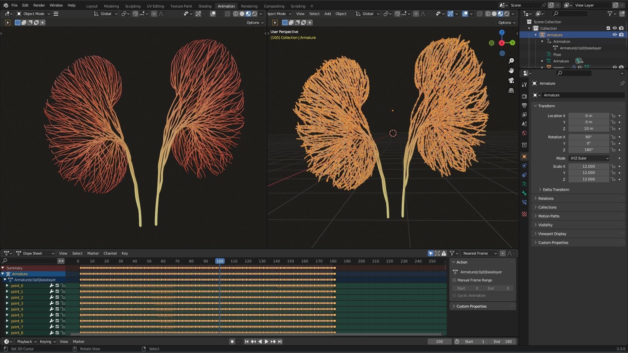
Task: Open Object Mode dropdown in left viewport
Action: 33,14
